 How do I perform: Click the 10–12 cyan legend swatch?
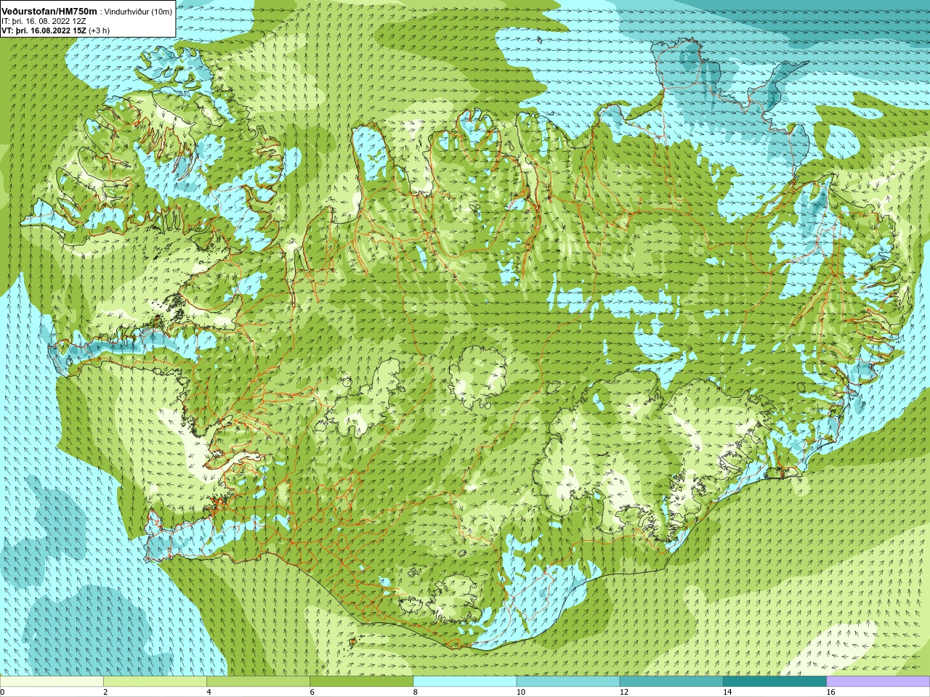(x=568, y=682)
